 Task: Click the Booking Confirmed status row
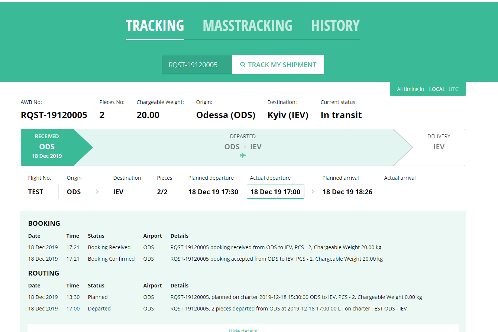pos(111,259)
